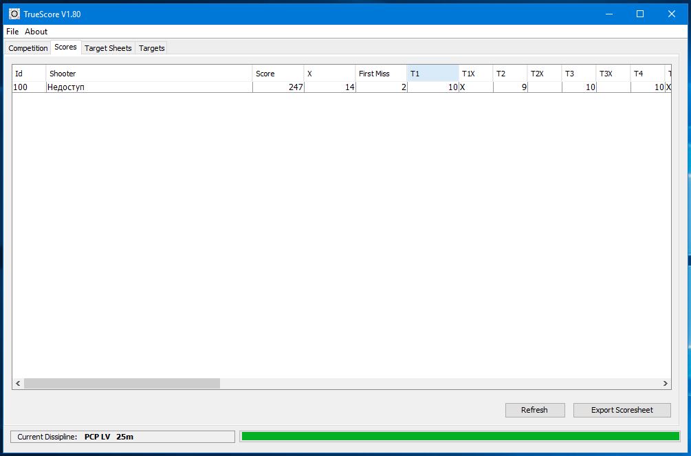Click the Id column header
Image resolution: width=691 pixels, height=456 pixels.
(x=29, y=74)
